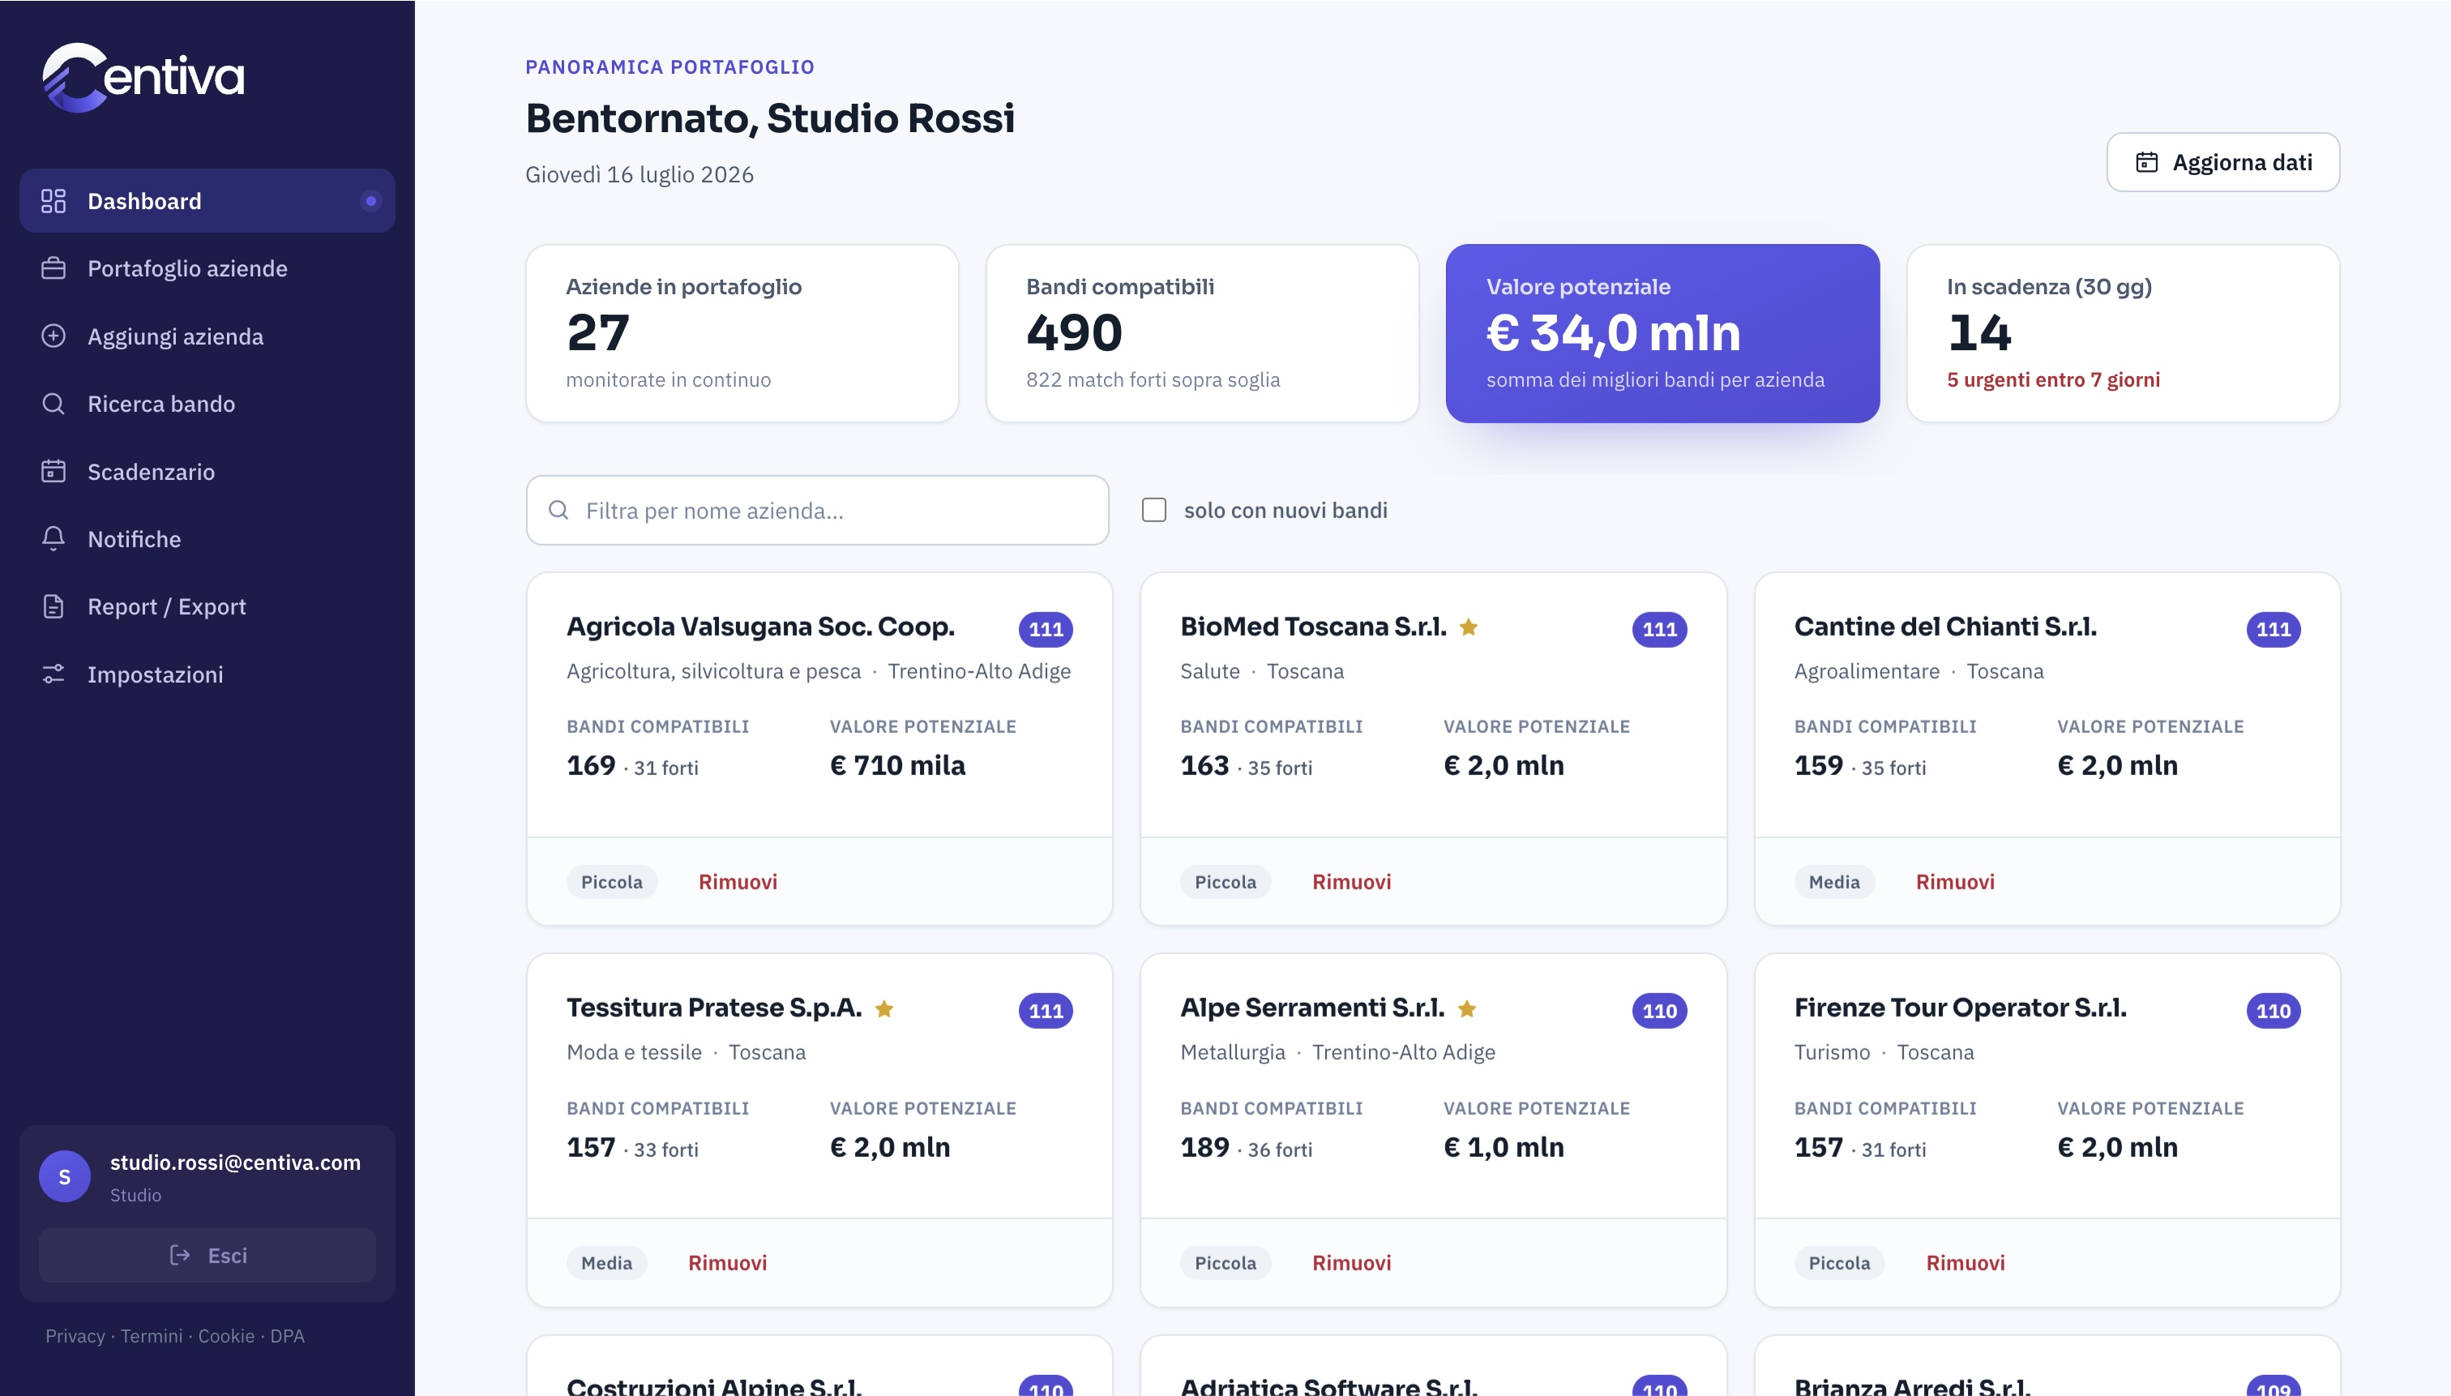Open the Cookie footer link
This screenshot has height=1396, width=2451.
click(x=226, y=1335)
